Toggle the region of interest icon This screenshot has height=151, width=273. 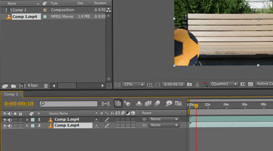[x=243, y=84]
